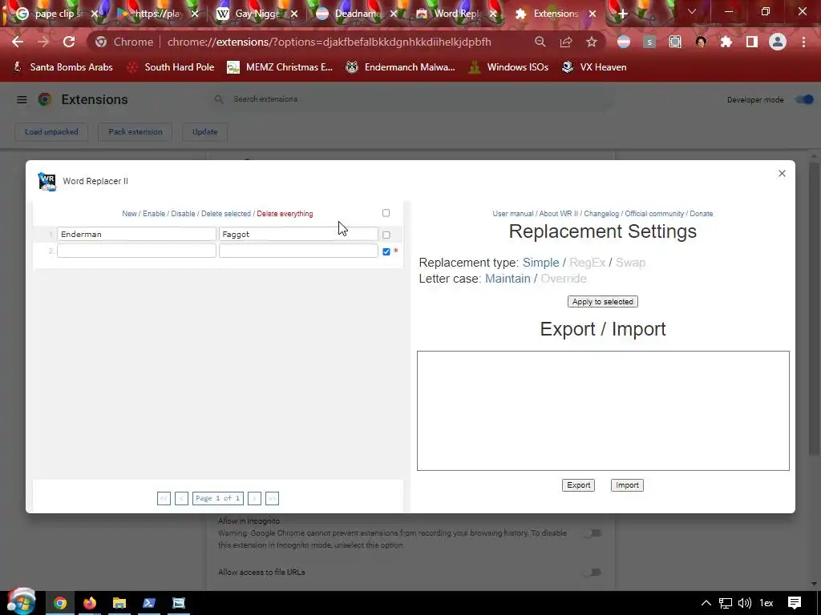Click the Import button
The width and height of the screenshot is (821, 615).
[627, 485]
